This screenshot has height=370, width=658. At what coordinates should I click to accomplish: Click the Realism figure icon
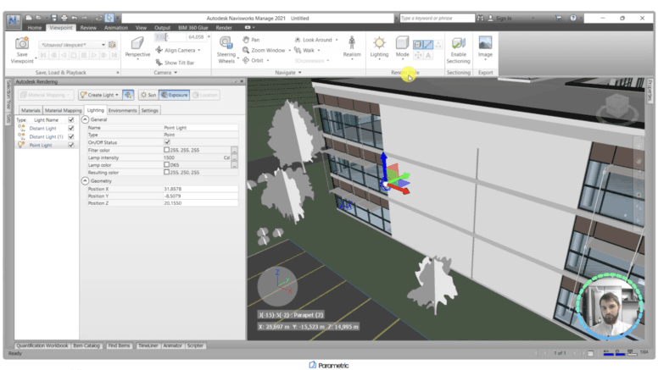coord(352,42)
